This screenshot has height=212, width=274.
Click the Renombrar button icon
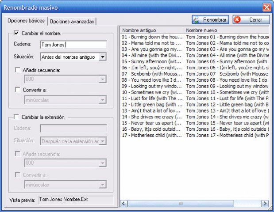(x=196, y=20)
